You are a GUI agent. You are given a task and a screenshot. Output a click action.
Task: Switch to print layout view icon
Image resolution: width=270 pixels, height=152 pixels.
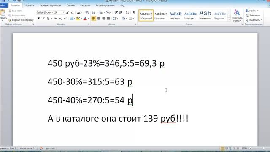pos(223,148)
